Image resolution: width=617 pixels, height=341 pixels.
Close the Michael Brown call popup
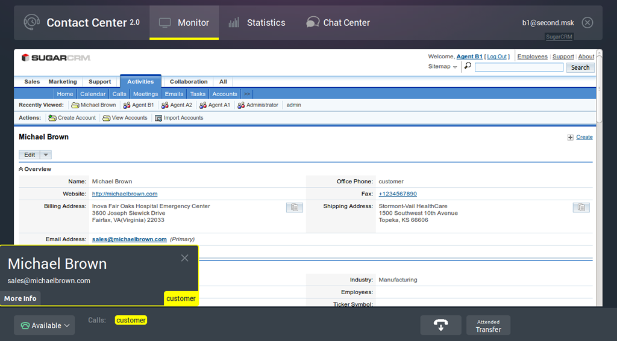point(184,258)
